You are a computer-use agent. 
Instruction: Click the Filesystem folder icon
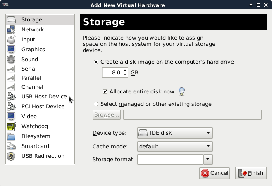click(x=11, y=136)
